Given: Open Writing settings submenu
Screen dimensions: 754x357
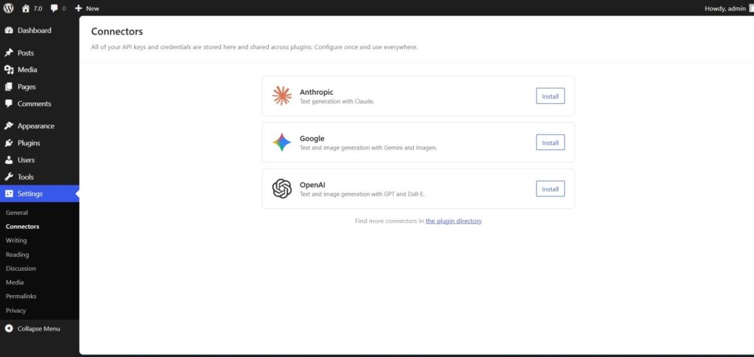Looking at the screenshot, I should [x=16, y=240].
